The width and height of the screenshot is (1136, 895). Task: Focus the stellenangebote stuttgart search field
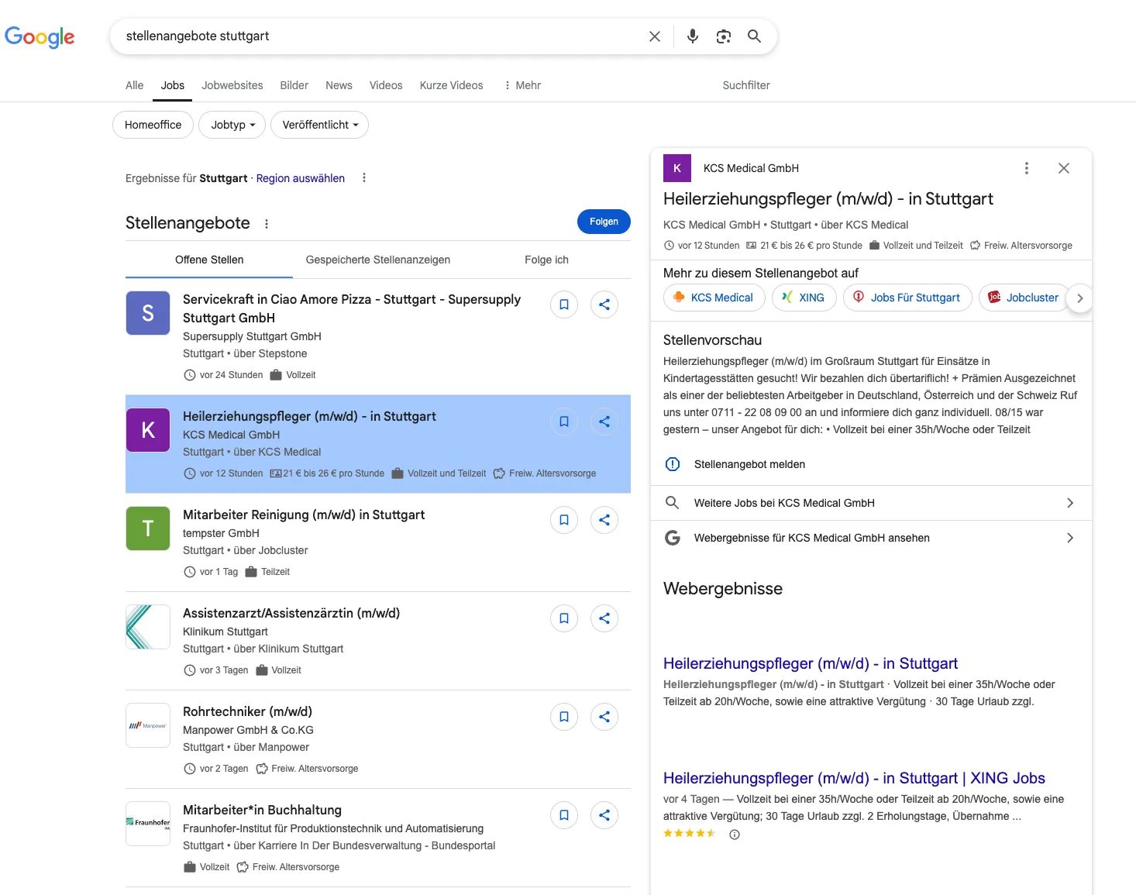point(380,36)
